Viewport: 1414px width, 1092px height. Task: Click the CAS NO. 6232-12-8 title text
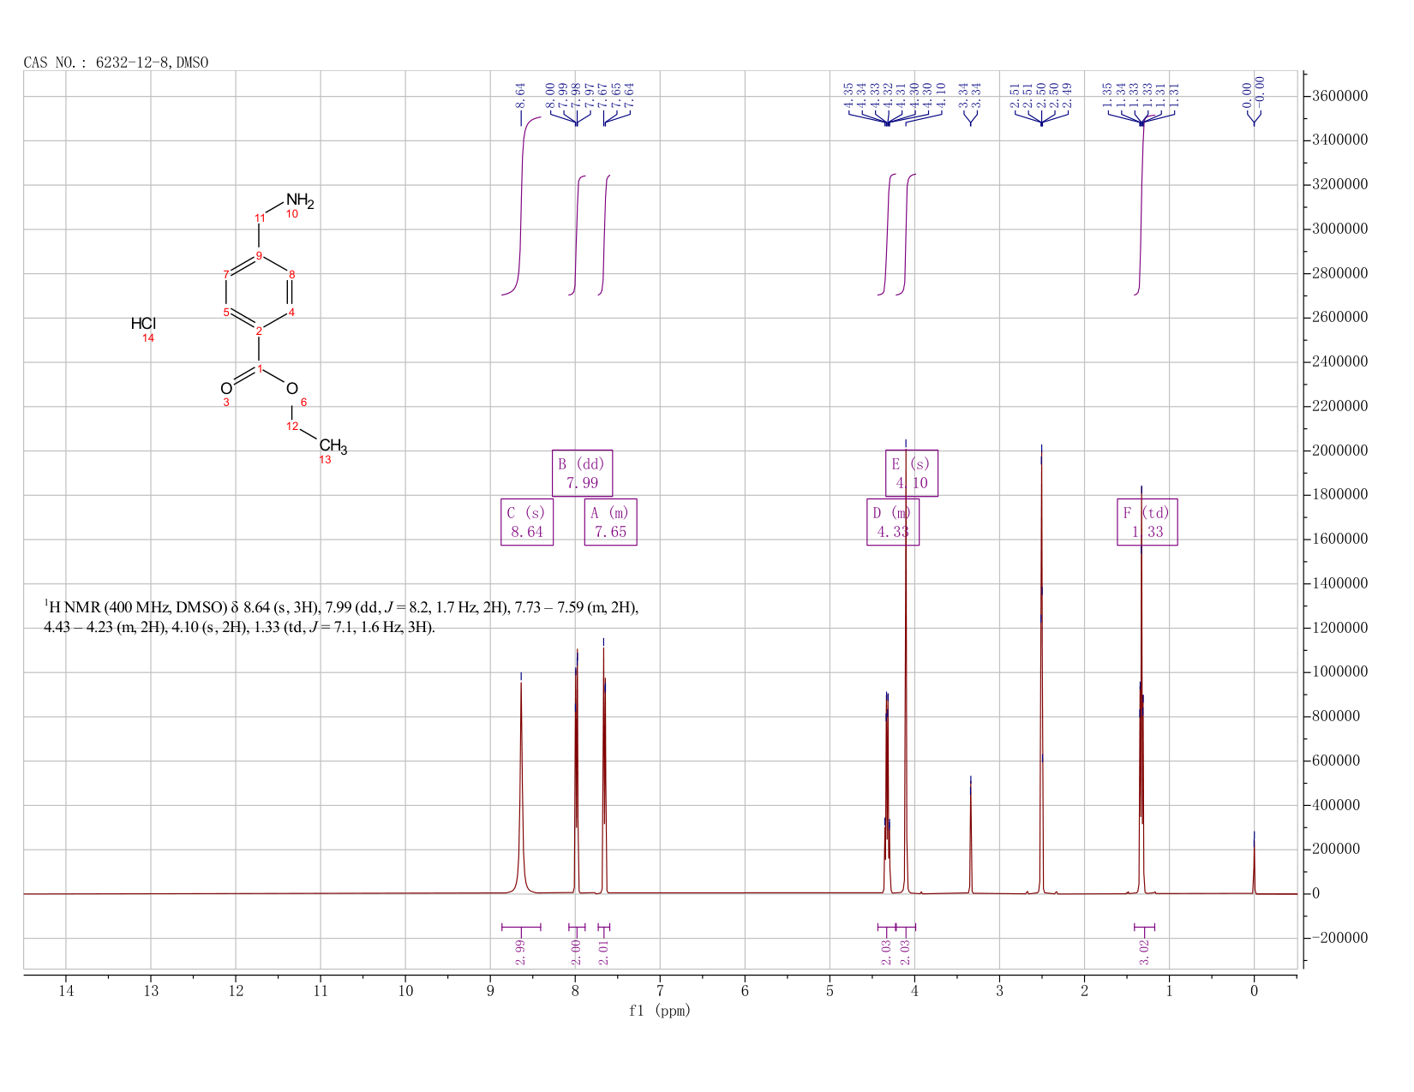116,63
